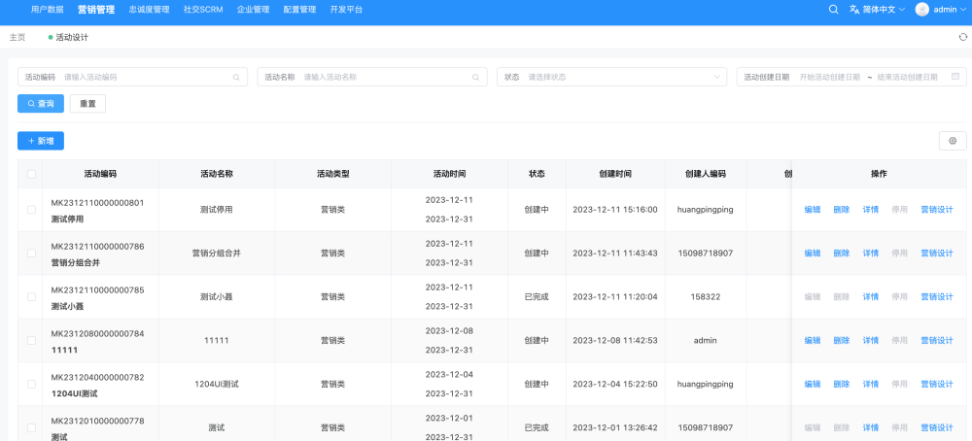Click creator code 158322
This screenshot has width=972, height=441.
706,296
